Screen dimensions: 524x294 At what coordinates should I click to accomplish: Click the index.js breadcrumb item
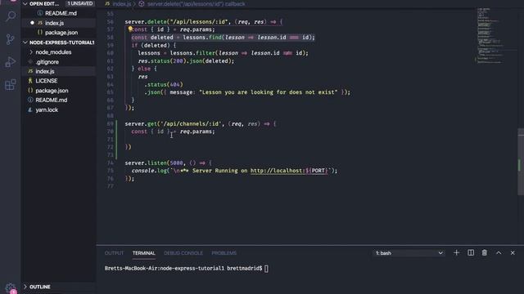pyautogui.click(x=122, y=4)
